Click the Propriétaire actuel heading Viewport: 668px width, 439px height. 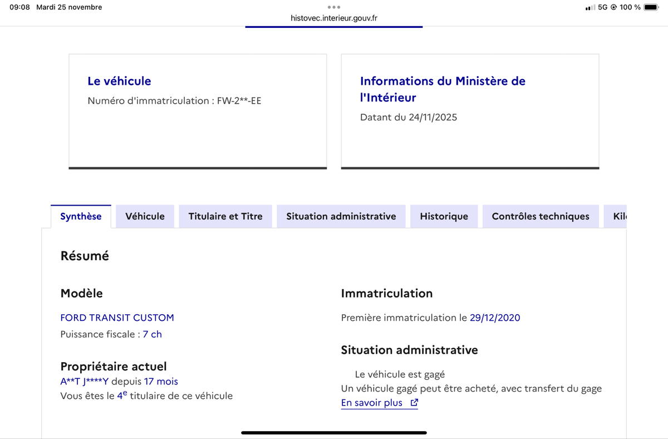pos(114,367)
